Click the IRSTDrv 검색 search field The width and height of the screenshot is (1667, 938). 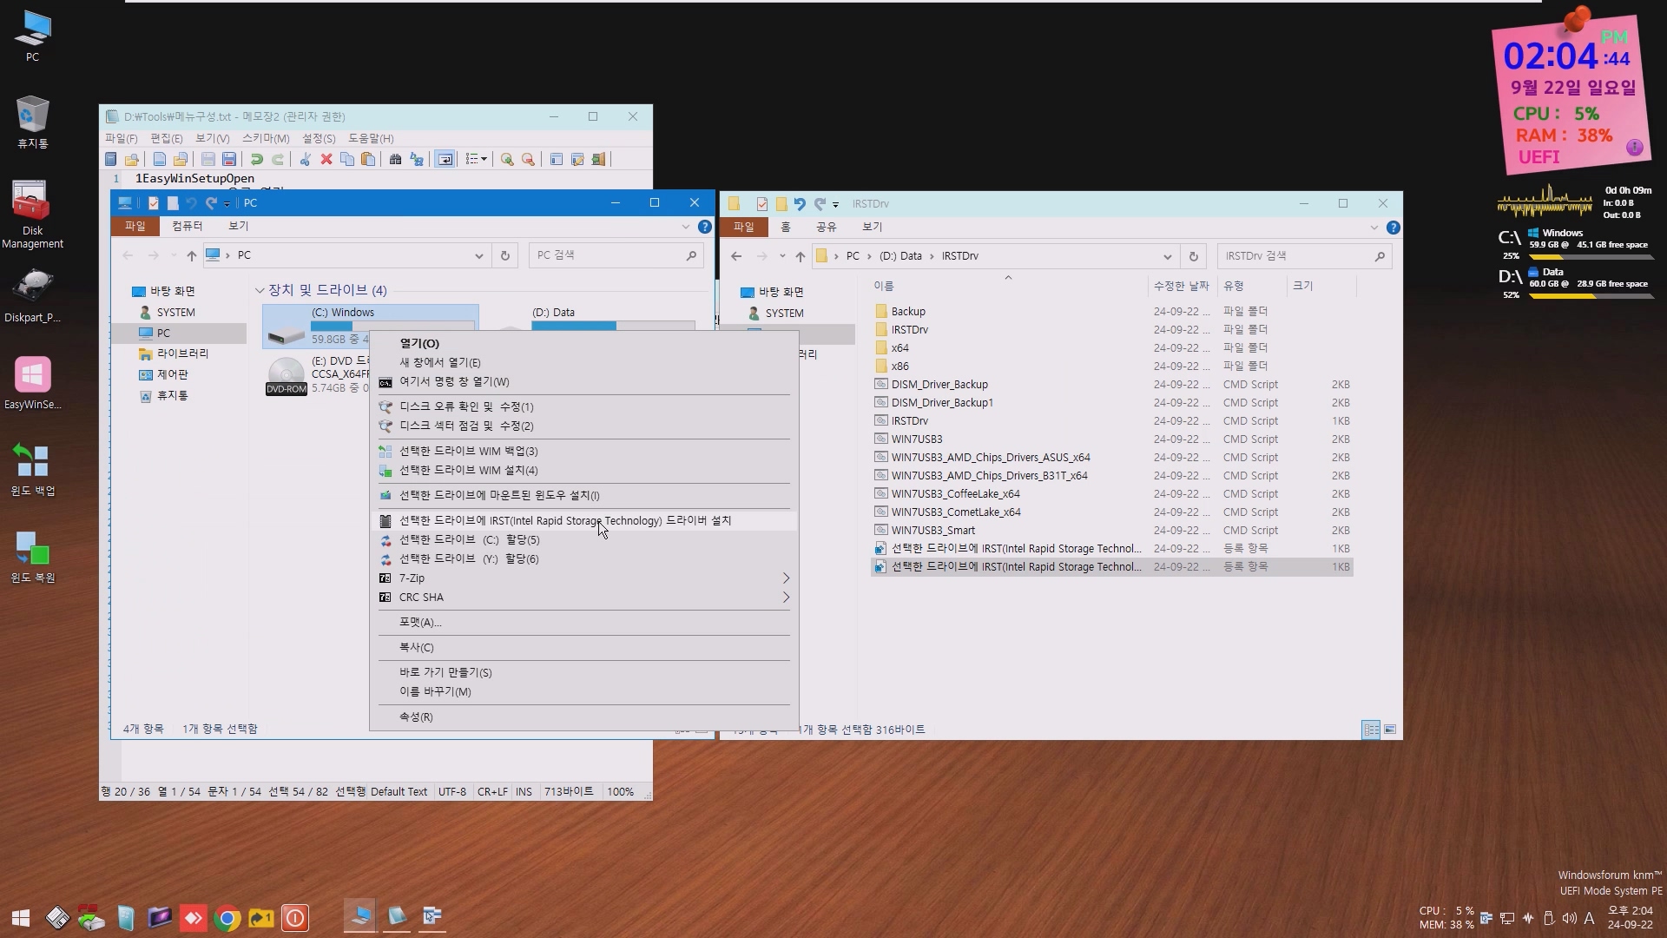(1304, 256)
